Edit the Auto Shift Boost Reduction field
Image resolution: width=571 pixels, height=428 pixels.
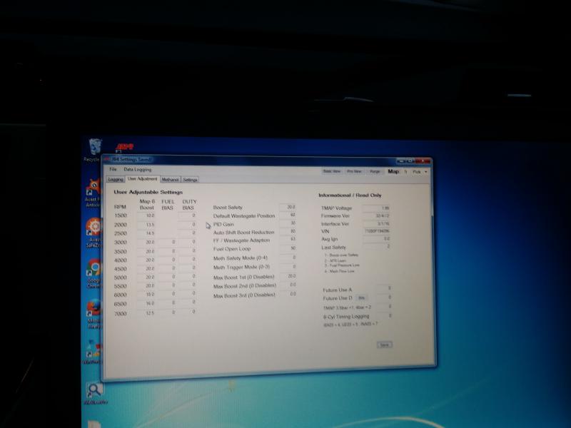tap(288, 231)
